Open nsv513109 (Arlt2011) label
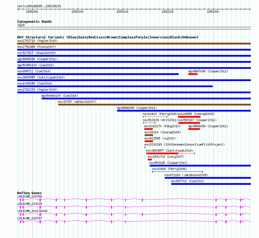This screenshot has width=259, height=238. click(160, 120)
